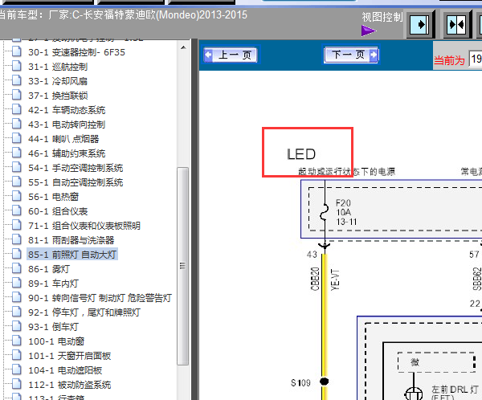
Task: Select 100-1 电动窗 entry
Action: 56,341
